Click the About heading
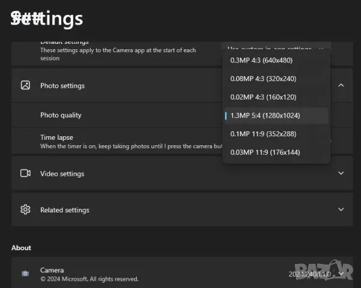Image resolution: width=361 pixels, height=288 pixels. (x=21, y=248)
